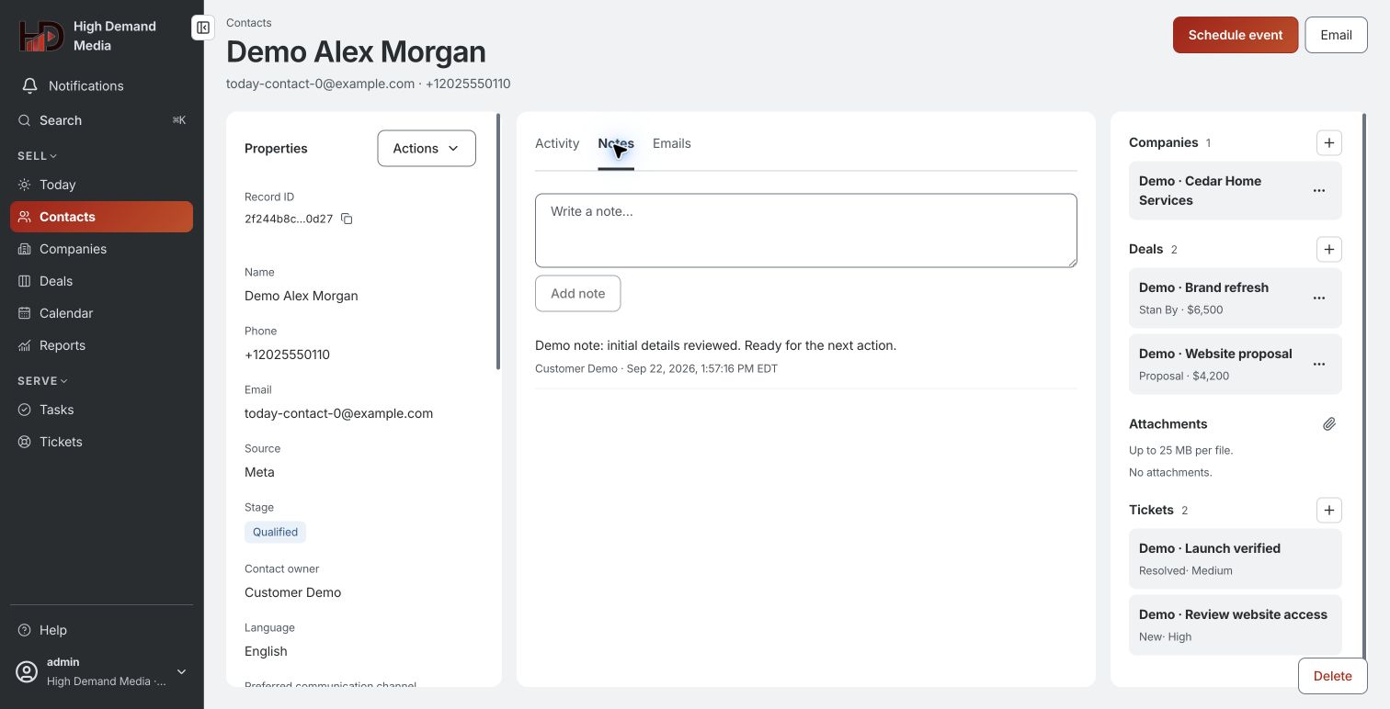
Task: Select the Notes tab
Action: (x=616, y=143)
